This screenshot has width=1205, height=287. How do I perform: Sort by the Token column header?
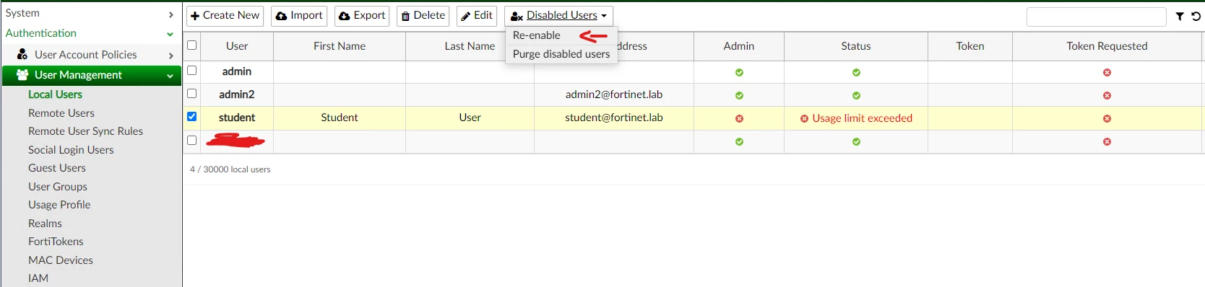[x=970, y=46]
